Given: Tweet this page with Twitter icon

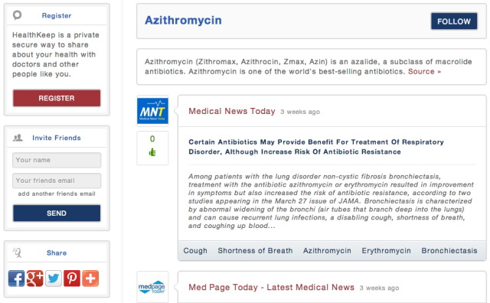Looking at the screenshot, I should coord(54,279).
